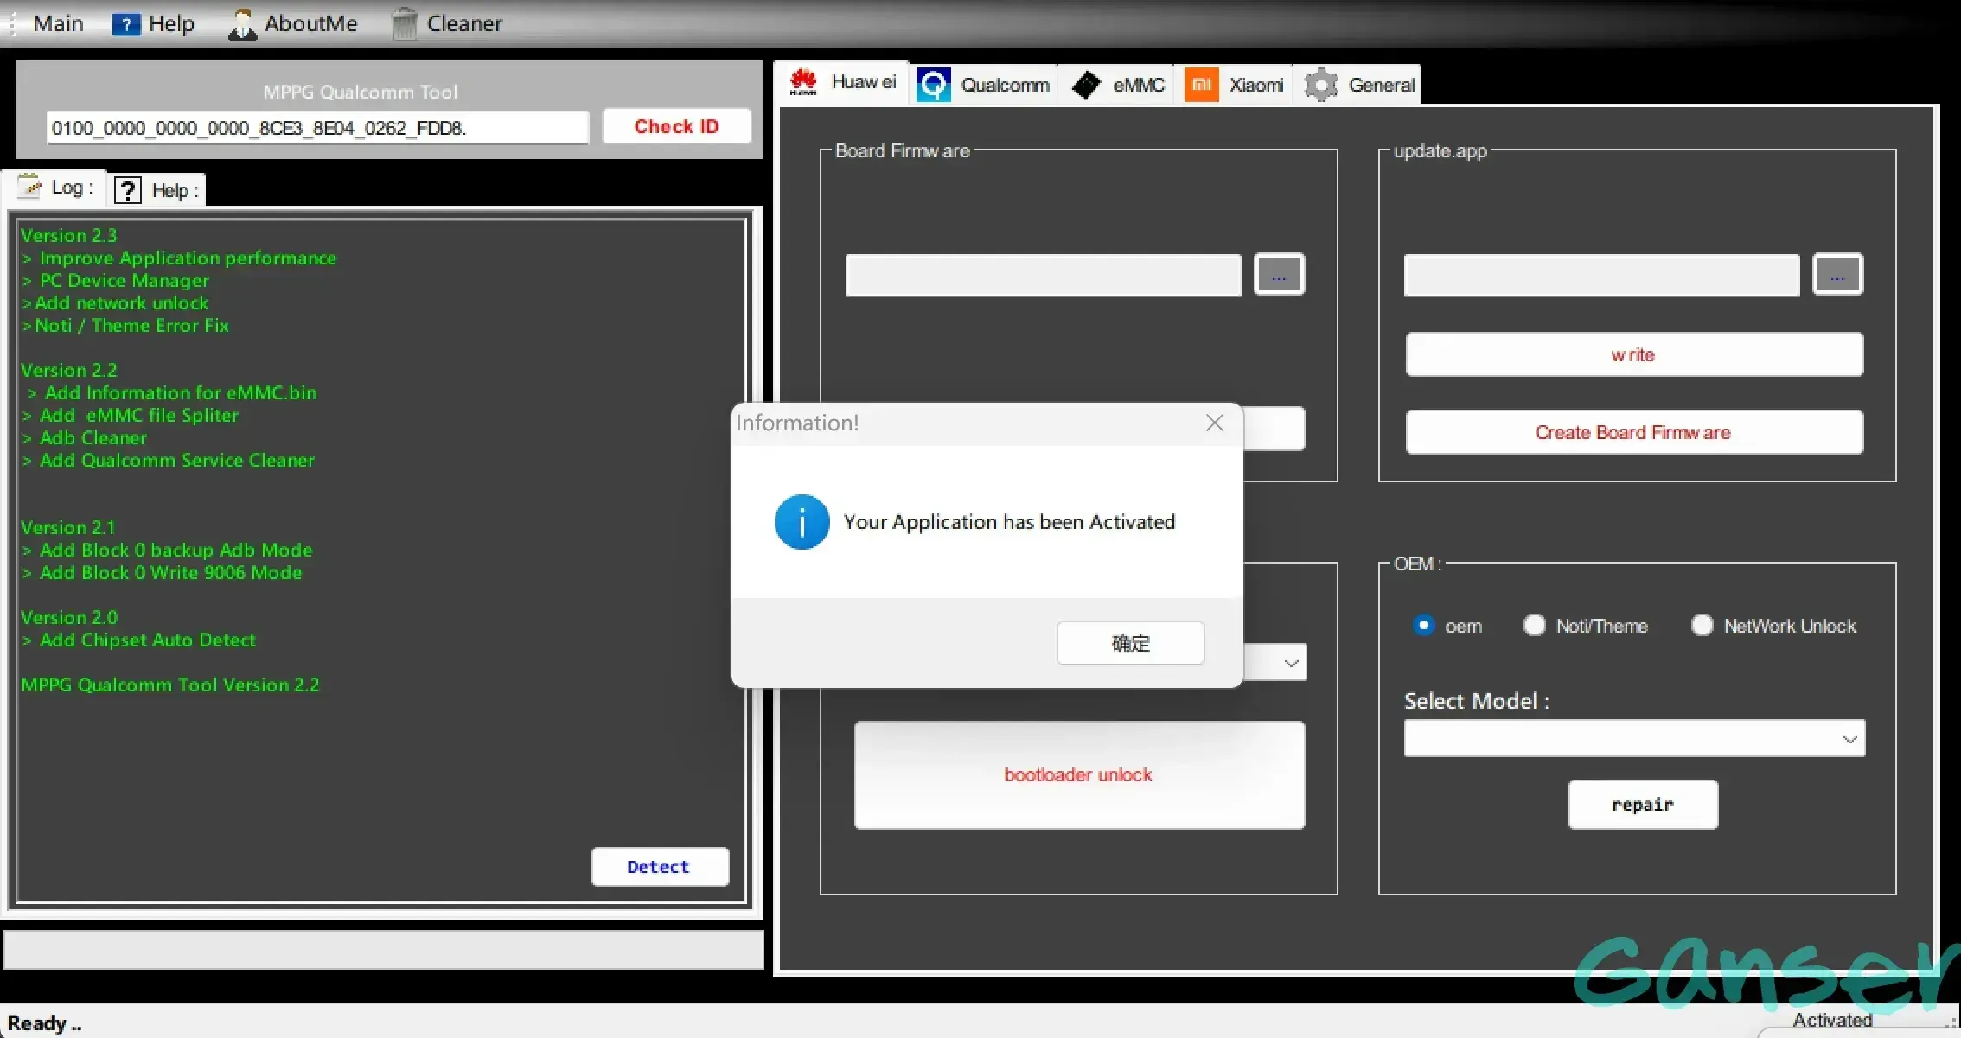Open the dropdown behind the dialog
Screen dimensions: 1961x1038
1291,663
